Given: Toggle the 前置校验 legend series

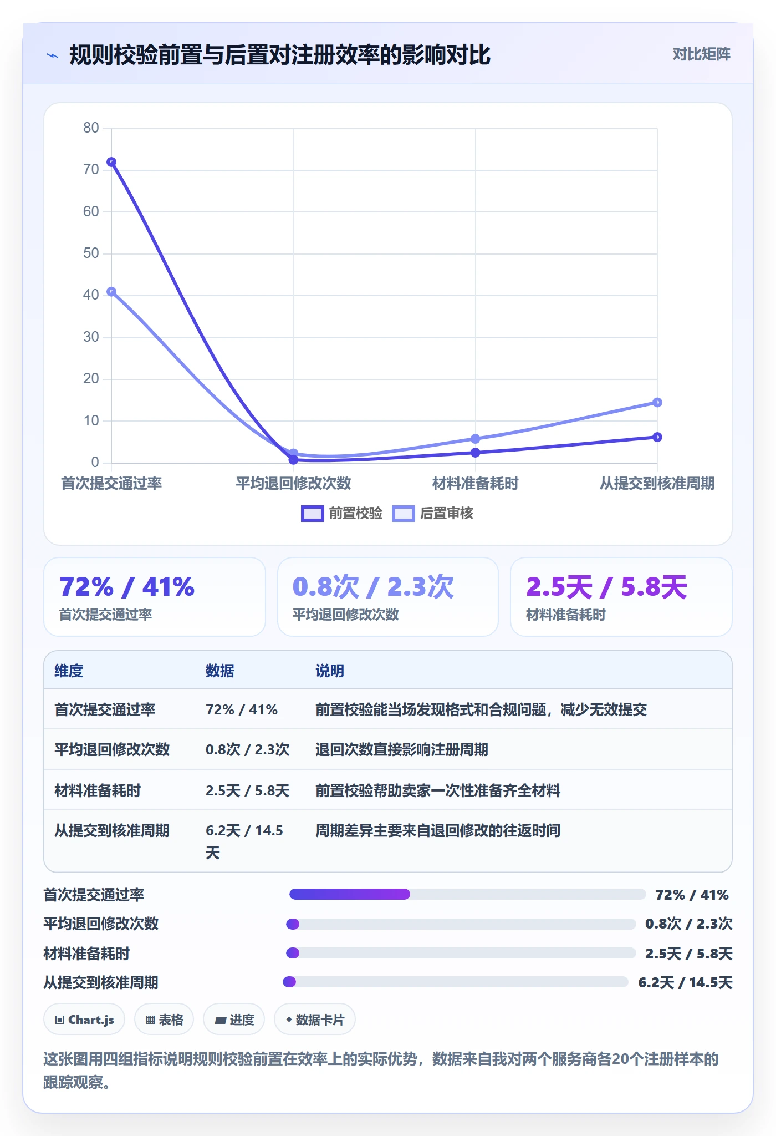Looking at the screenshot, I should coord(341,514).
